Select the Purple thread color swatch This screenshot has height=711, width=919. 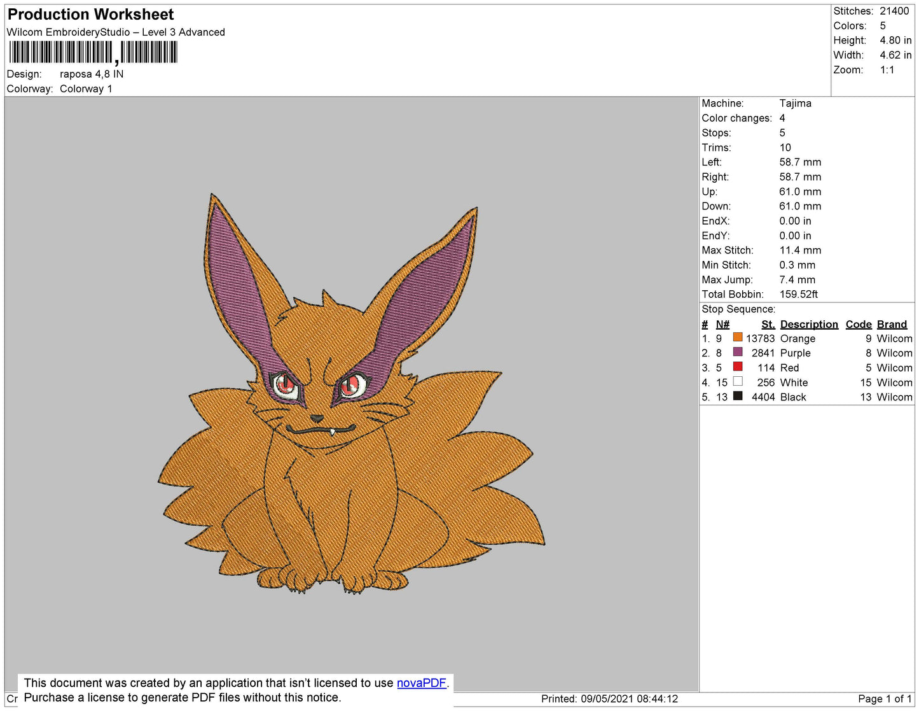coord(738,352)
